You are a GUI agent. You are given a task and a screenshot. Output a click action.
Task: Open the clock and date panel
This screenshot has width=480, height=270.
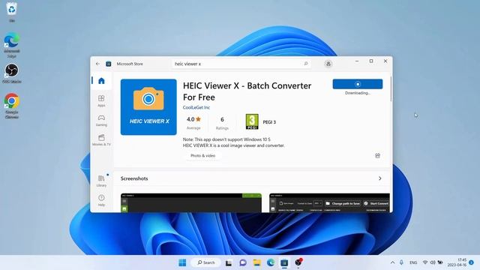click(457, 262)
